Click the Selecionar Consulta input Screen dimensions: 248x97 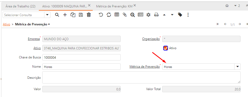coord(24,15)
